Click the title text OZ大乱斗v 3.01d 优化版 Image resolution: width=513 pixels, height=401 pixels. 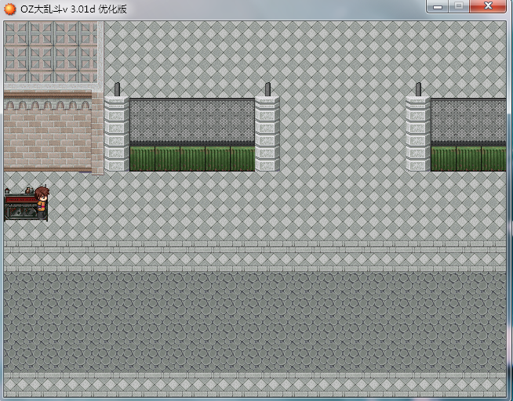pos(74,9)
